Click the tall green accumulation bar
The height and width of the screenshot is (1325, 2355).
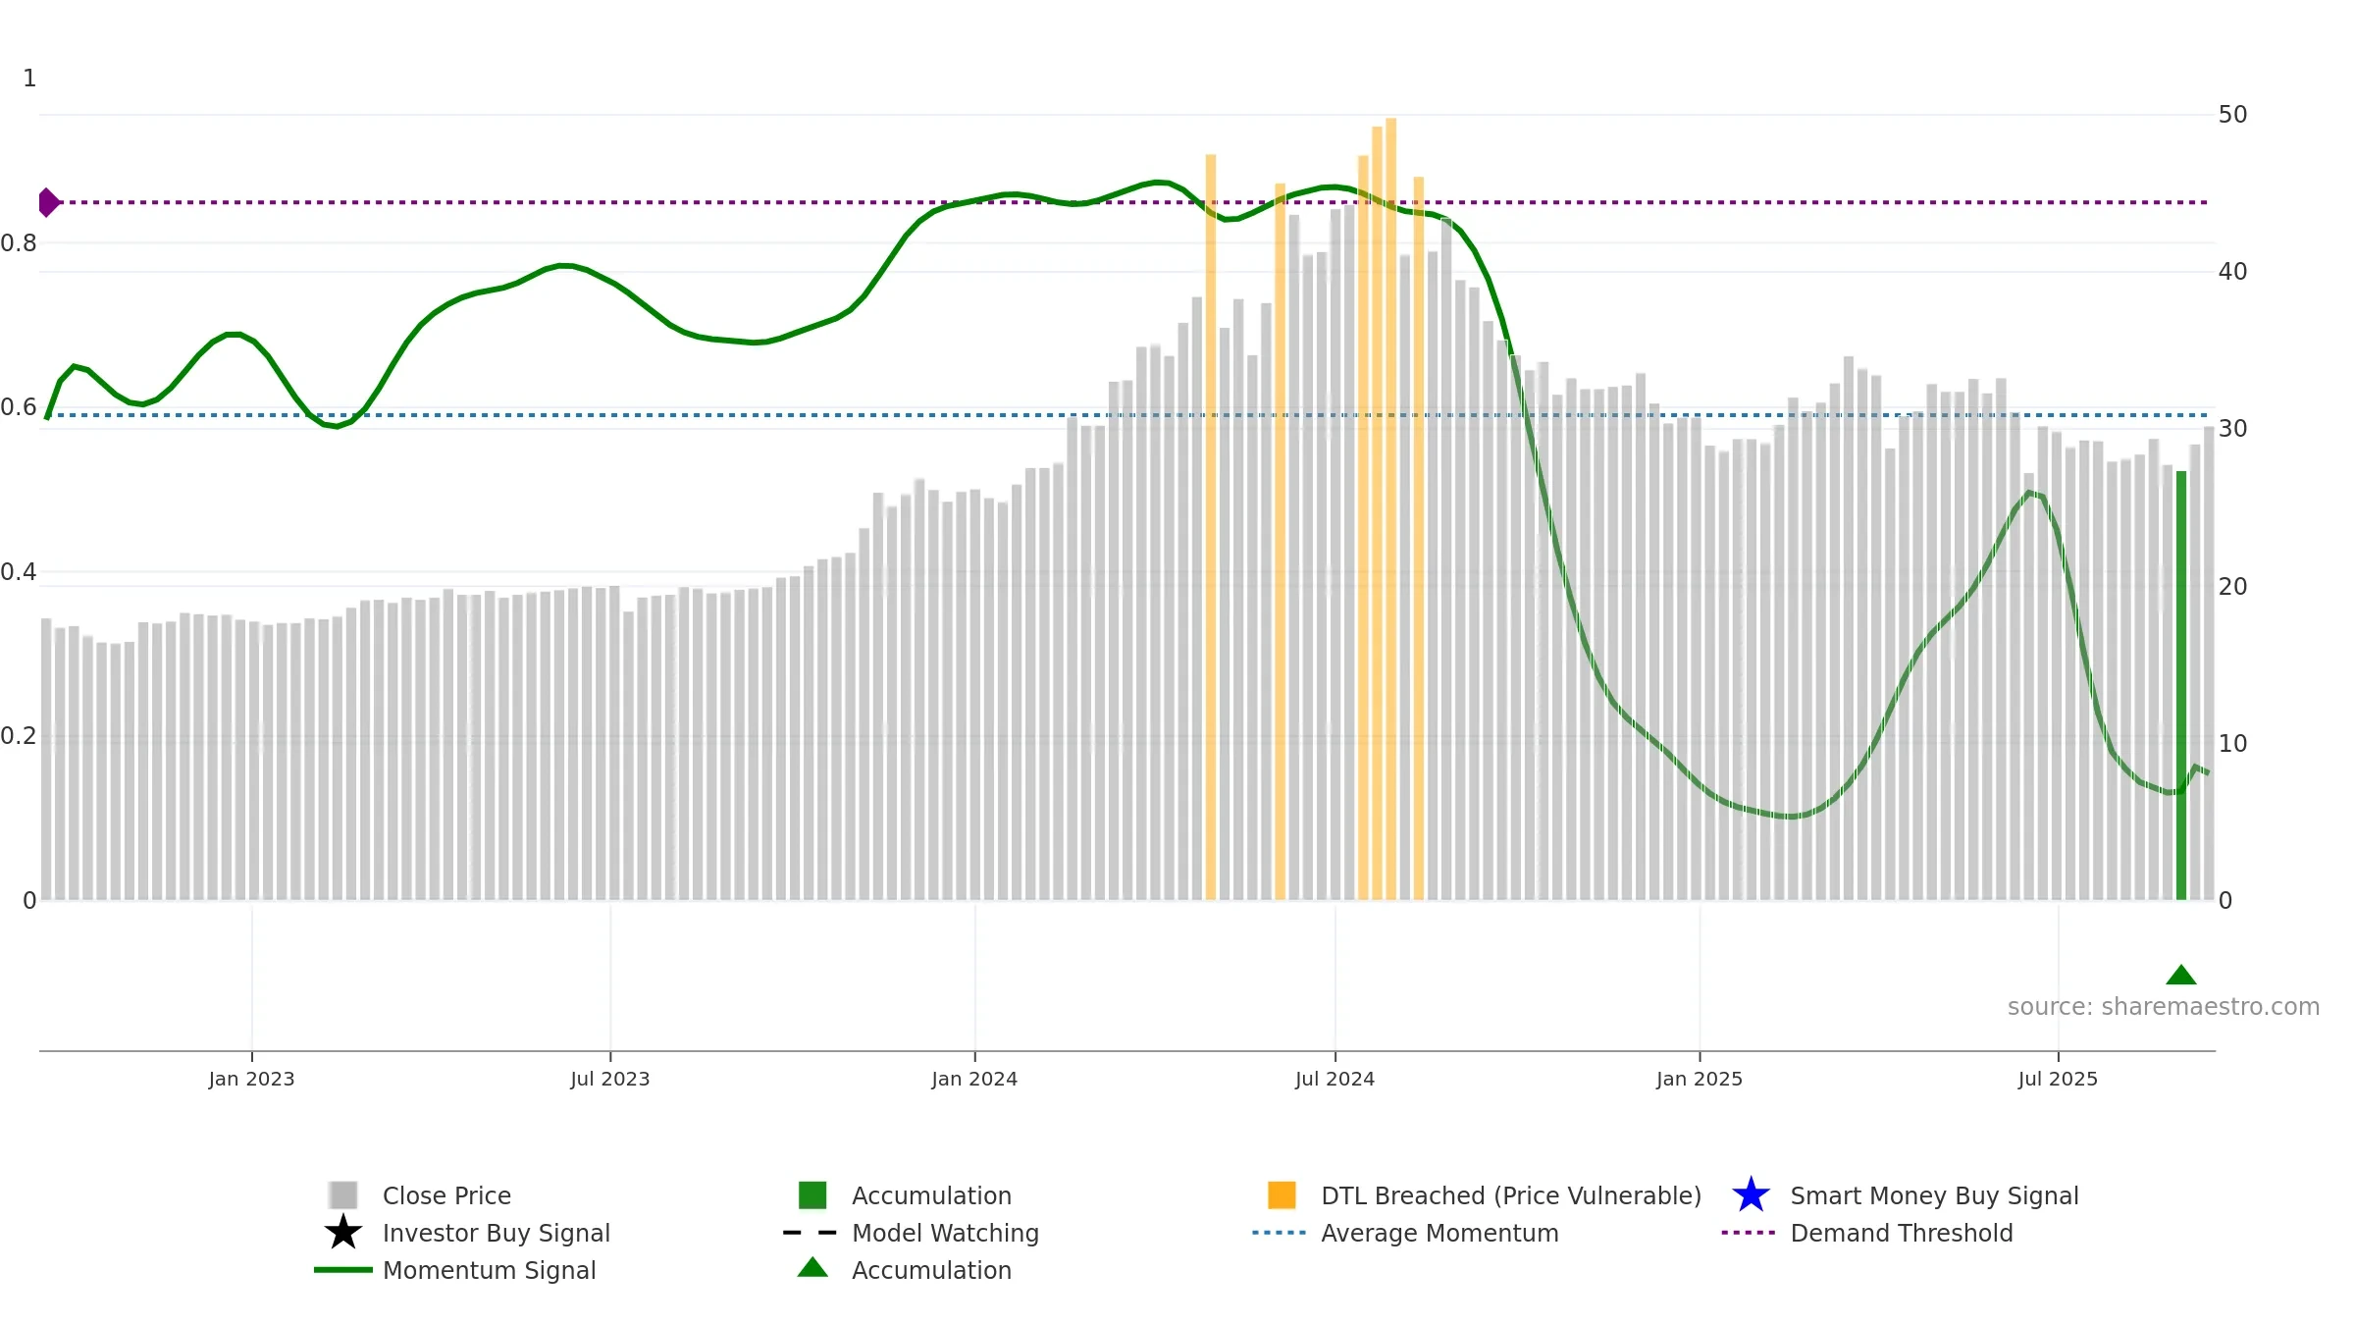click(x=2181, y=685)
